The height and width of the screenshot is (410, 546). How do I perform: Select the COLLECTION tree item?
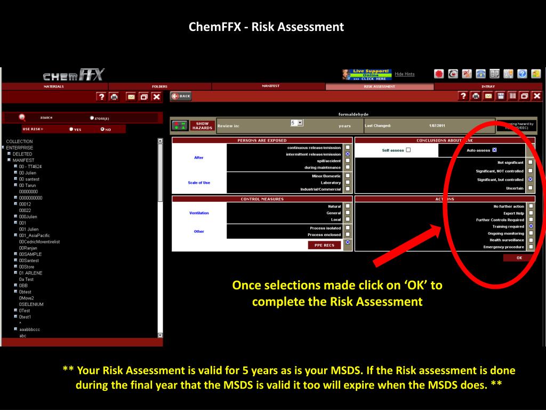click(19, 141)
